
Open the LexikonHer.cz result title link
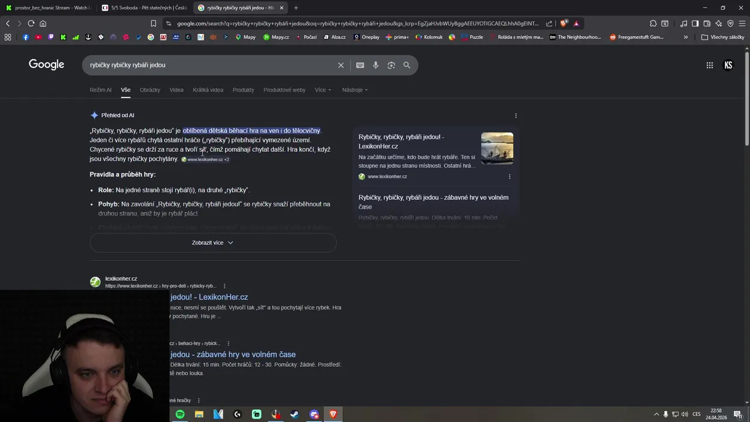(209, 297)
